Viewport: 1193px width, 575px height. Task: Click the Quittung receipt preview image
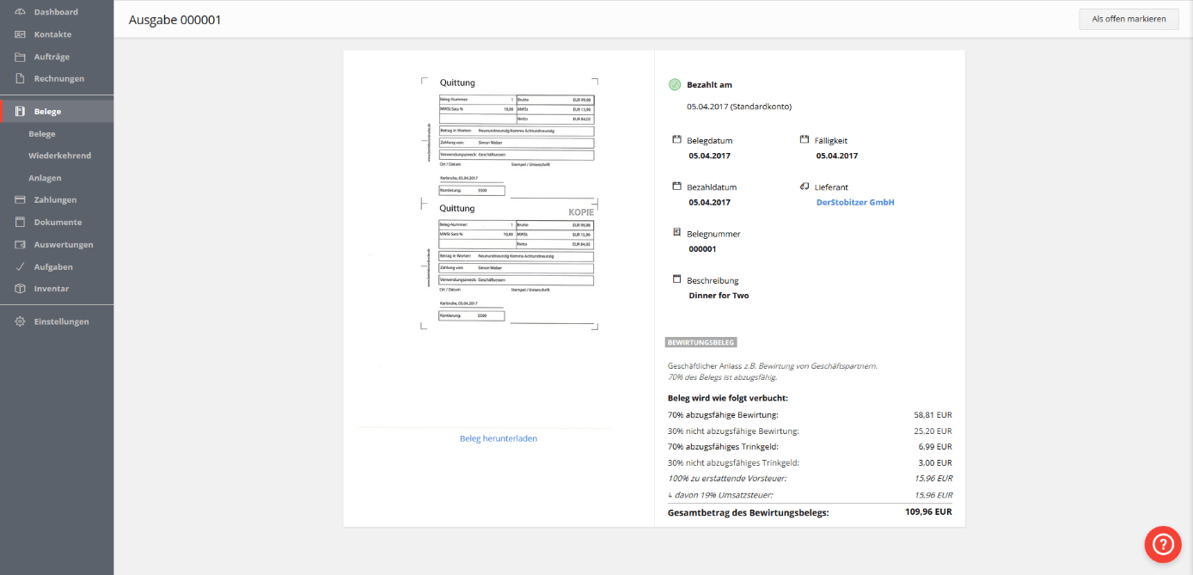508,204
